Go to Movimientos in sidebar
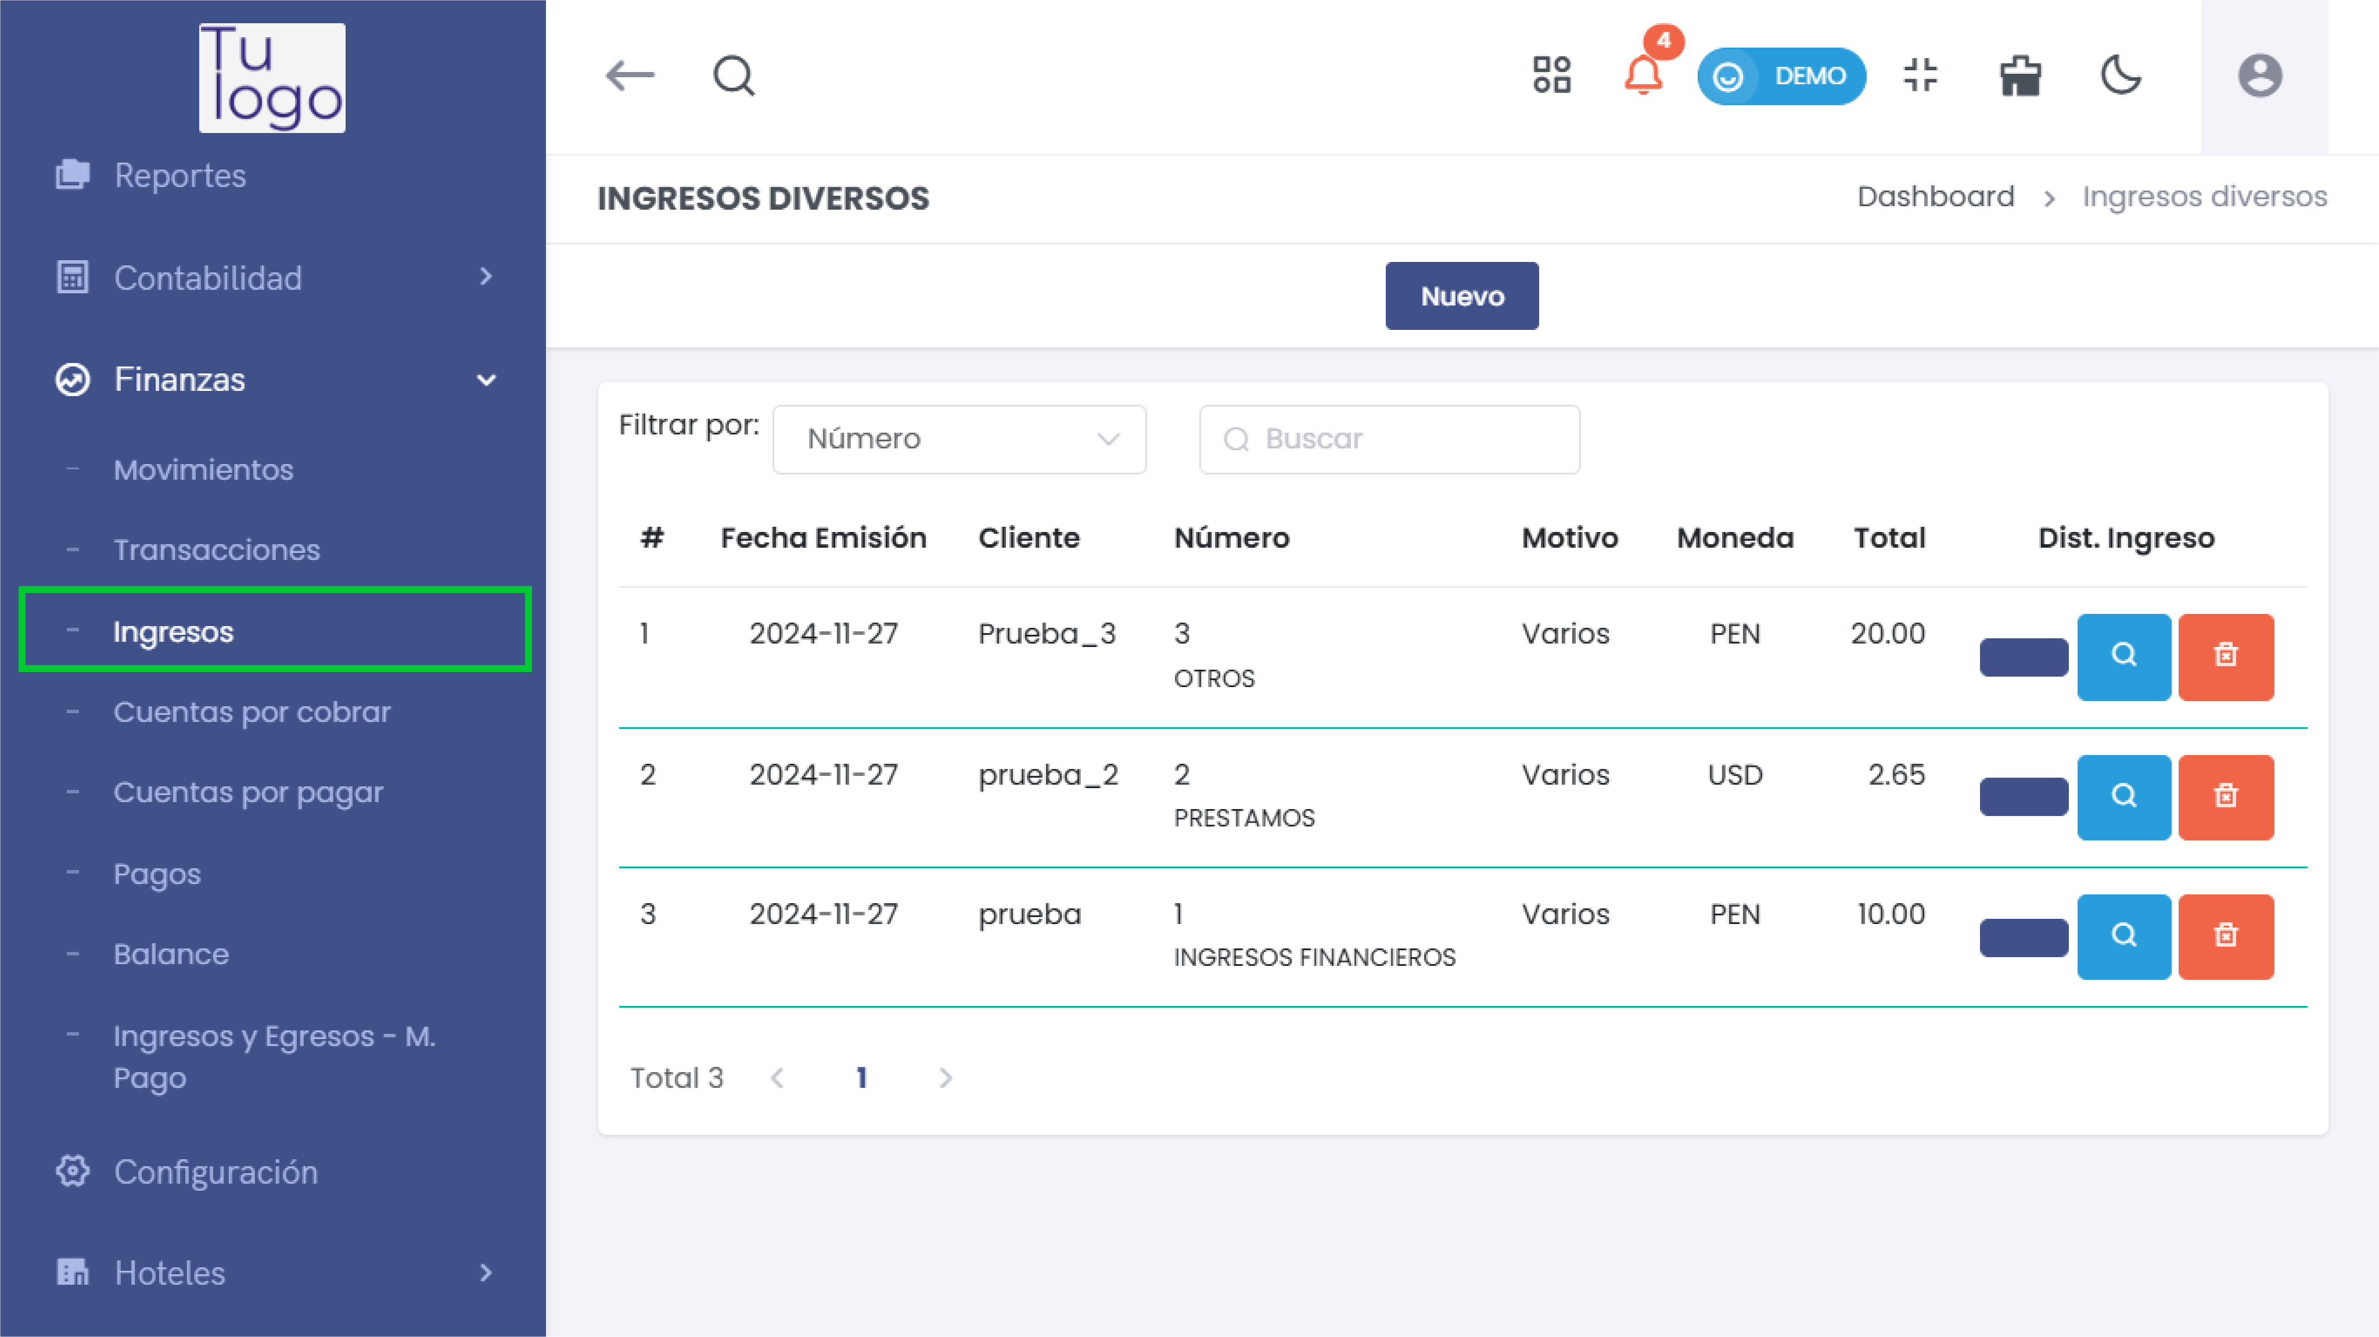Viewport: 2379px width, 1337px height. click(x=203, y=470)
